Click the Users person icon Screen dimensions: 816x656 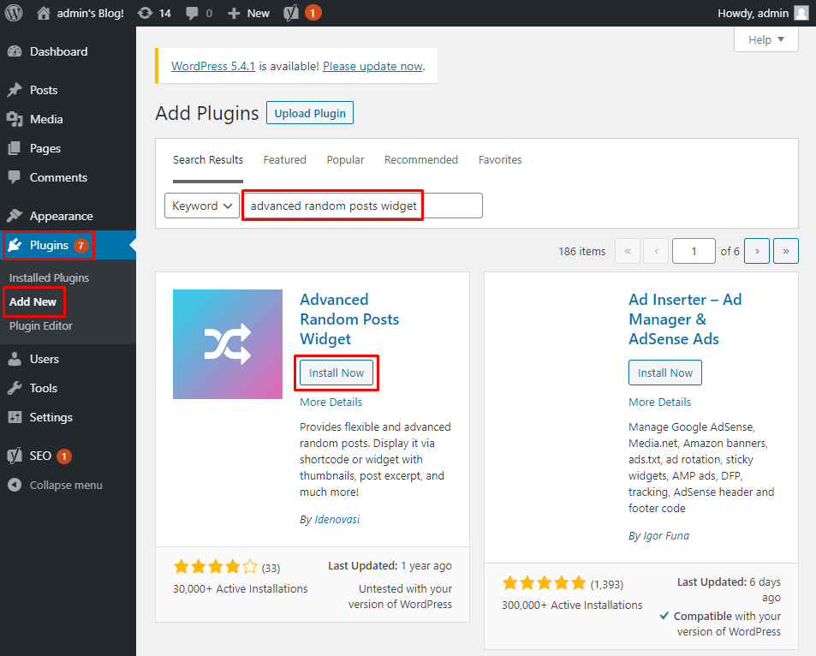15,359
